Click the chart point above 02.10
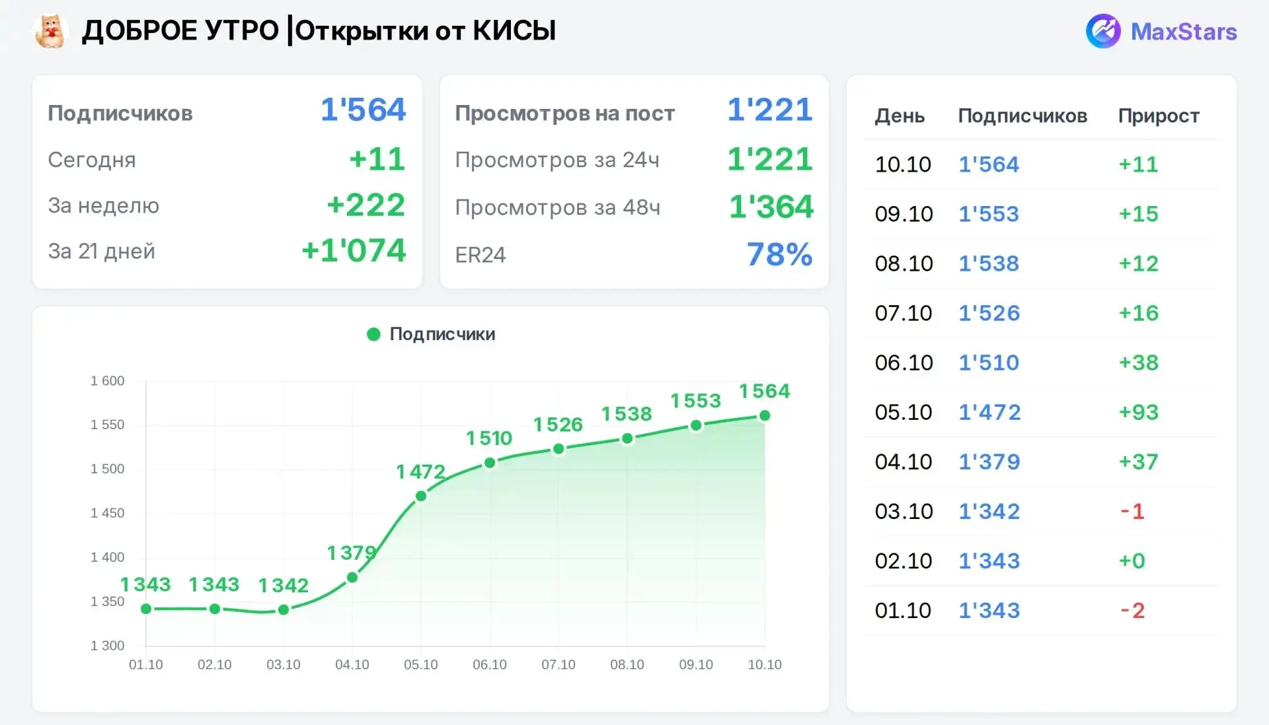 click(215, 609)
